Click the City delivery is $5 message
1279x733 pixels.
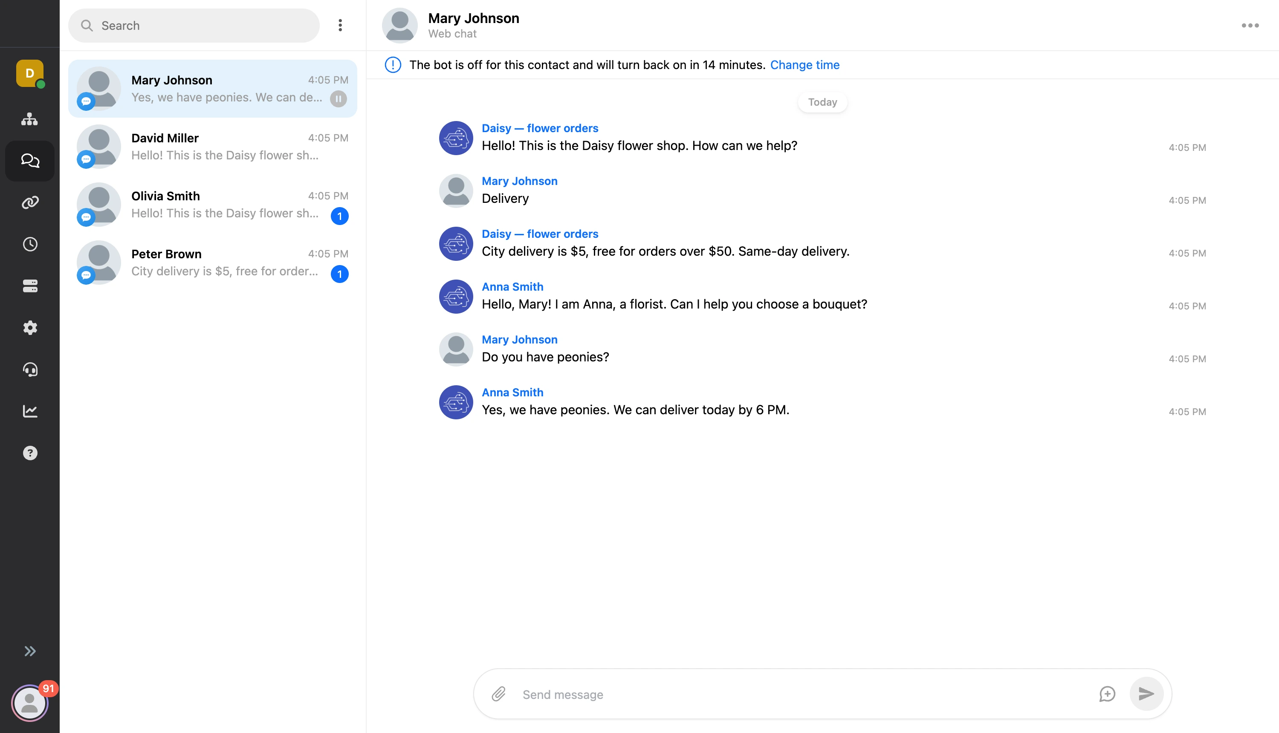pyautogui.click(x=665, y=251)
